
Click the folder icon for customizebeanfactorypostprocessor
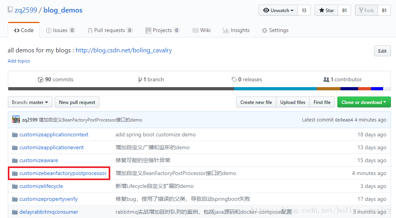click(15, 173)
